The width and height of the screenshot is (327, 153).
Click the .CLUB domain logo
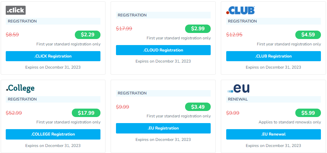[x=240, y=10]
